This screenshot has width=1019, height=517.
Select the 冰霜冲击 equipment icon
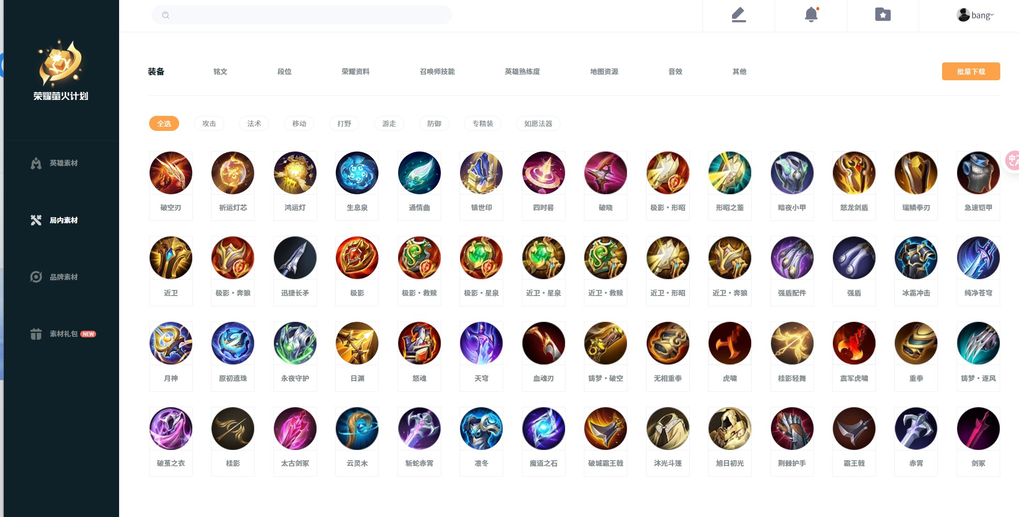point(916,258)
